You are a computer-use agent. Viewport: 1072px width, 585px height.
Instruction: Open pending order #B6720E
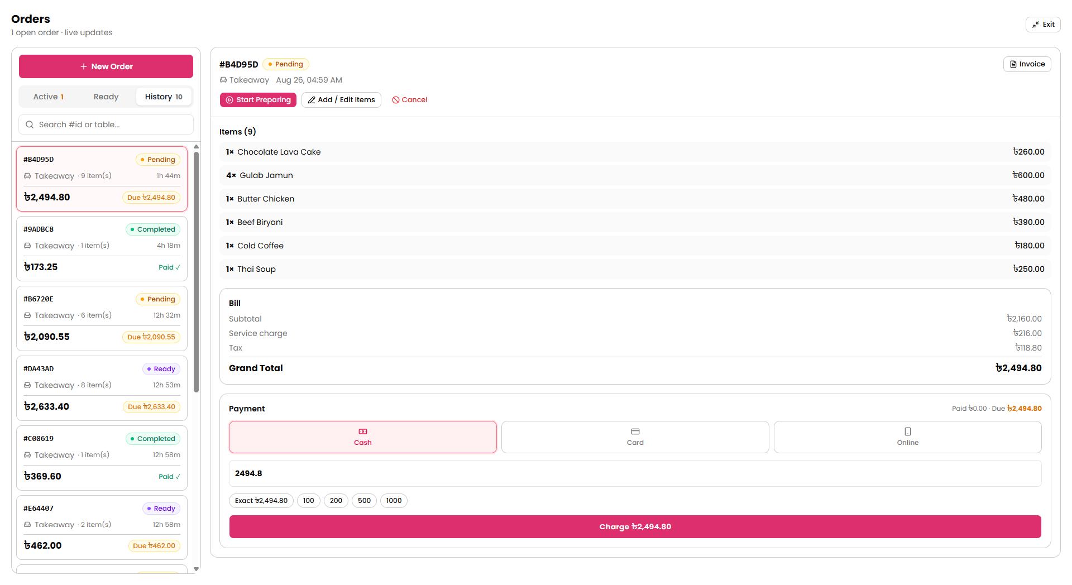click(102, 318)
